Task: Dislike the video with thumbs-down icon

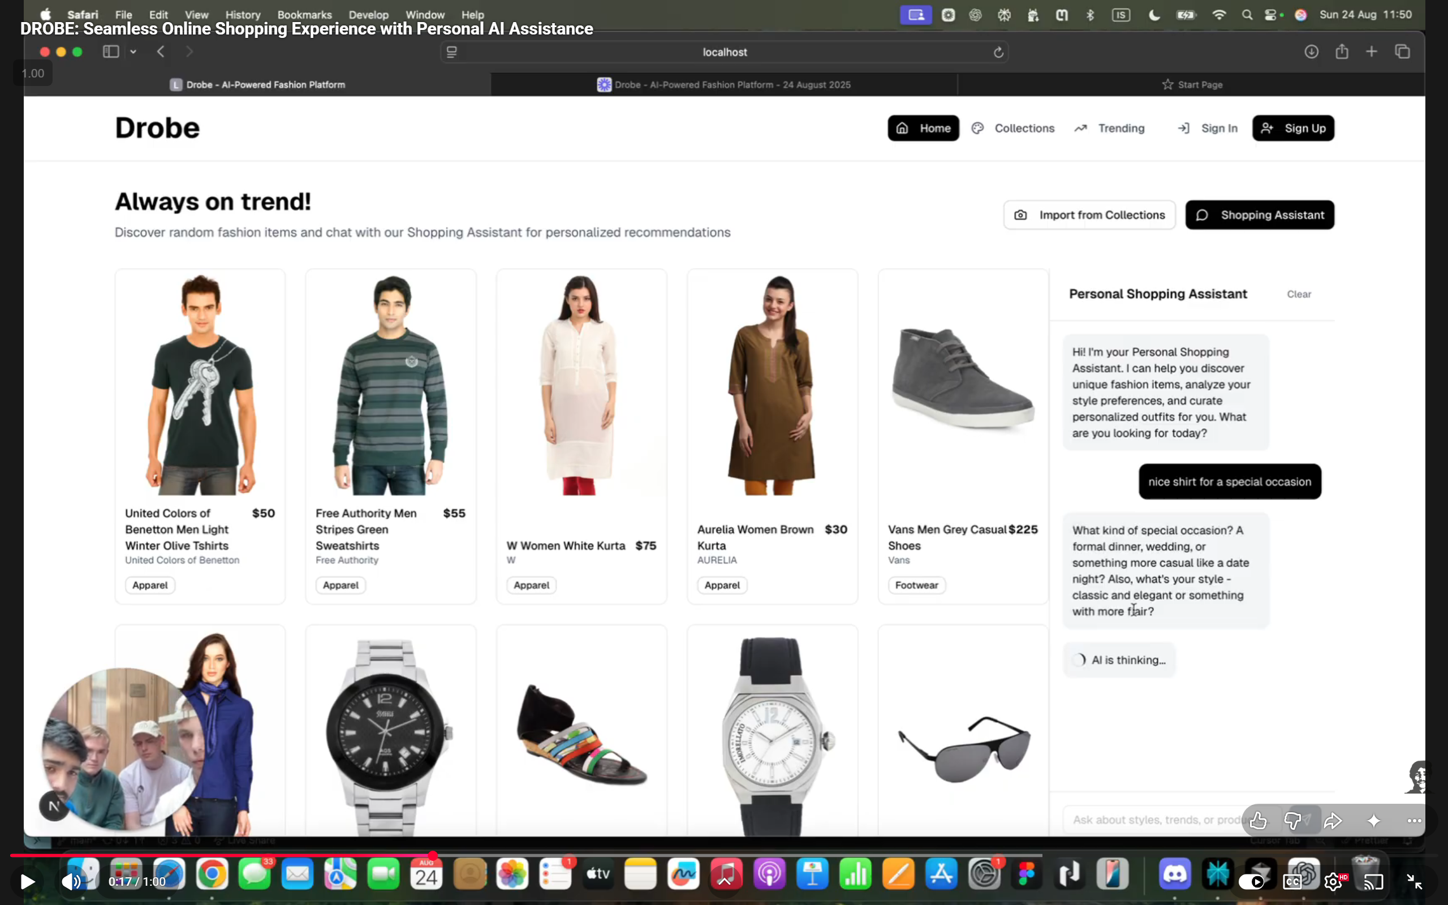Action: click(x=1292, y=821)
